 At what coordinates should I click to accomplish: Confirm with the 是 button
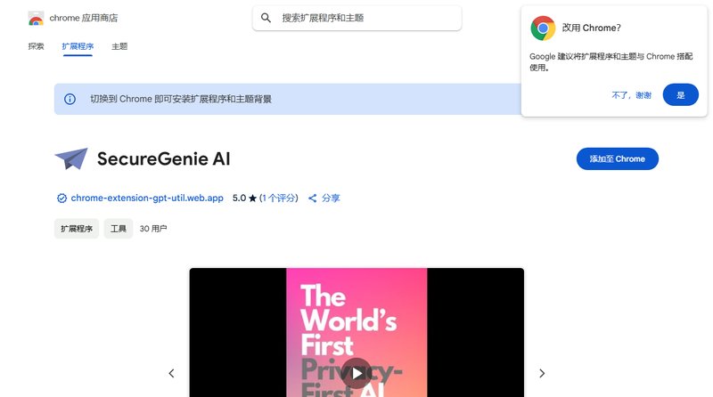[680, 95]
